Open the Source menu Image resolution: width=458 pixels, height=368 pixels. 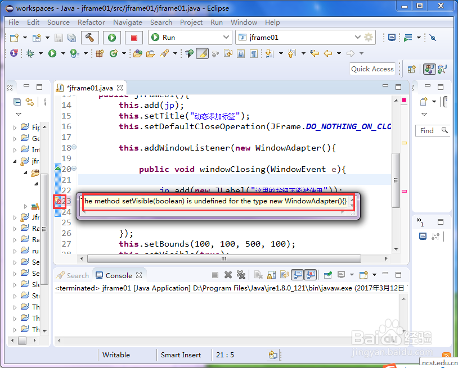pyautogui.click(x=59, y=22)
